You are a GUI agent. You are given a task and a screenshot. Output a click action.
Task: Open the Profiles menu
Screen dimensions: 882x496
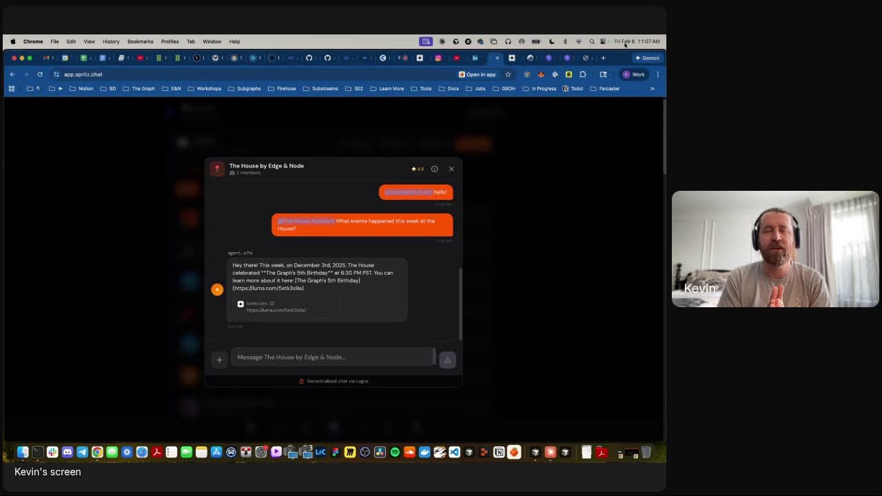pyautogui.click(x=170, y=41)
